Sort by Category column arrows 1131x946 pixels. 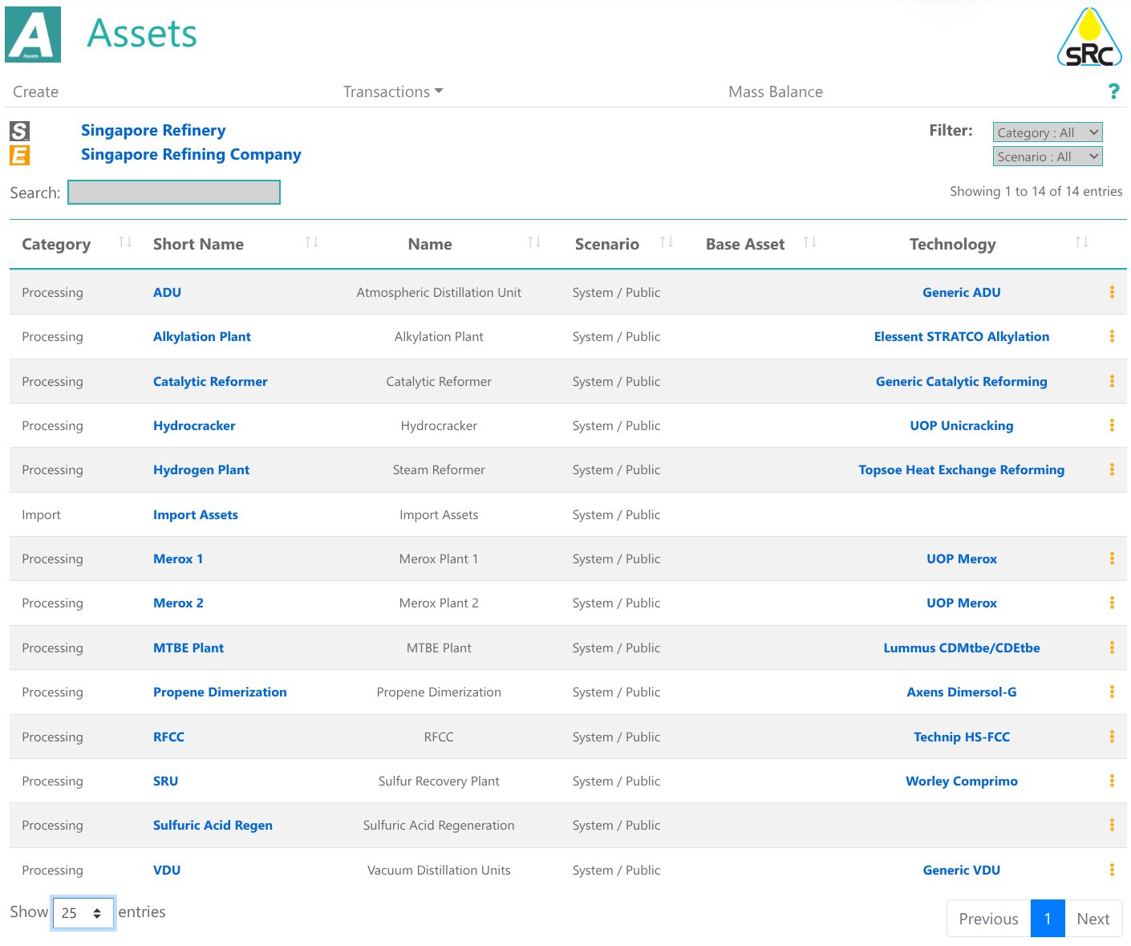pos(125,242)
